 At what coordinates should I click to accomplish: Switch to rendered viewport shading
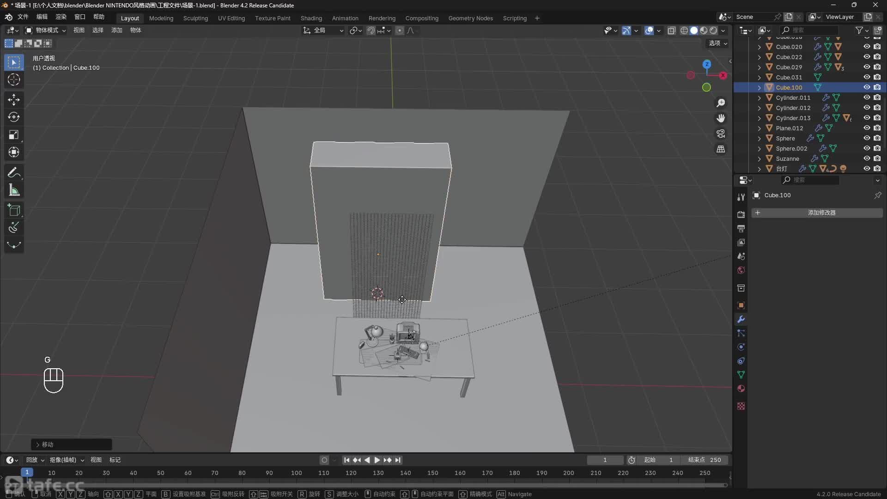coord(713,30)
